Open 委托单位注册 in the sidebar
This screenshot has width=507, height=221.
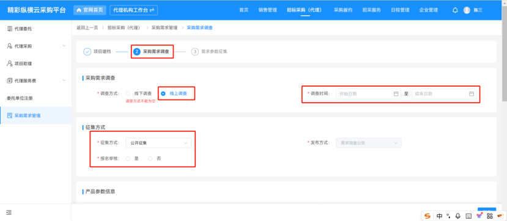point(20,98)
